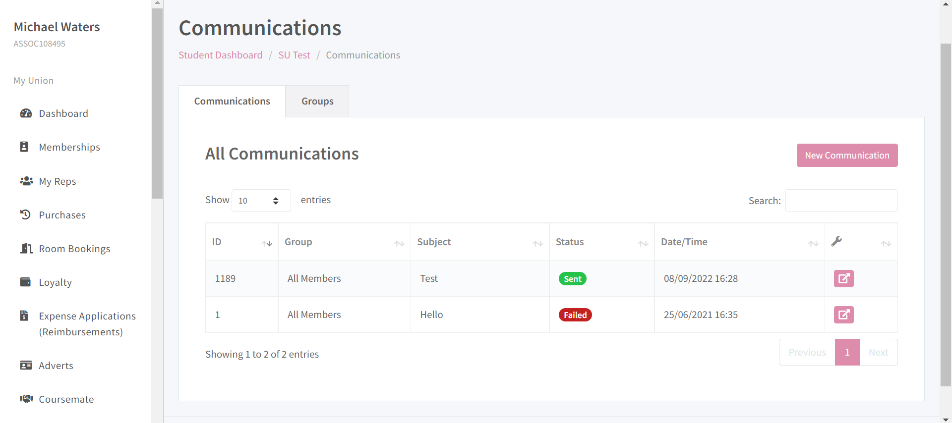Click the Coursemate handshake icon
Image resolution: width=952 pixels, height=423 pixels.
tap(26, 399)
